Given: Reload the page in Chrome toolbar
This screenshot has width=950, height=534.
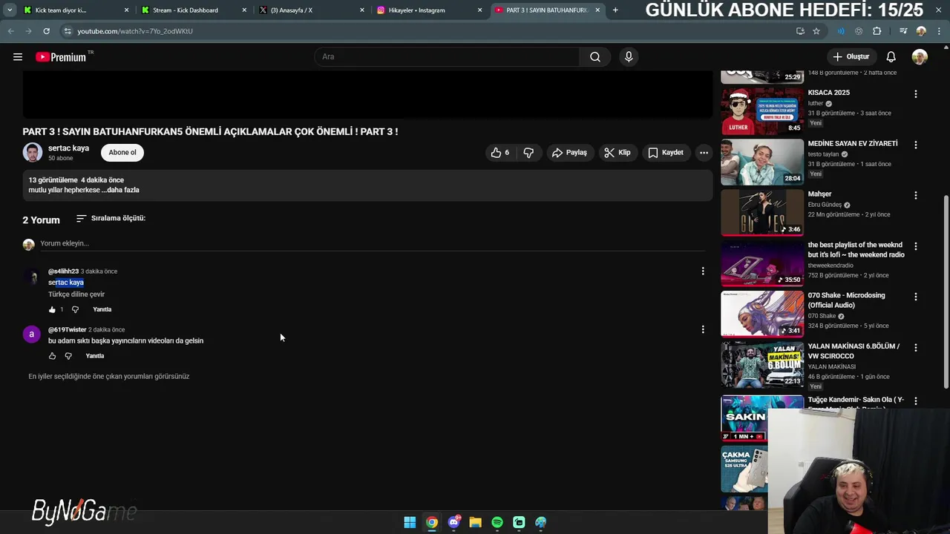Looking at the screenshot, I should click(46, 31).
